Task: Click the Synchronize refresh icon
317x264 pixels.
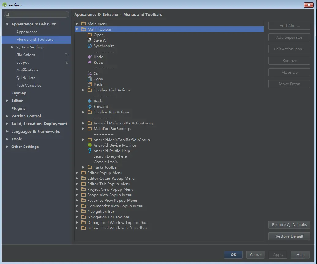Action: (x=90, y=46)
